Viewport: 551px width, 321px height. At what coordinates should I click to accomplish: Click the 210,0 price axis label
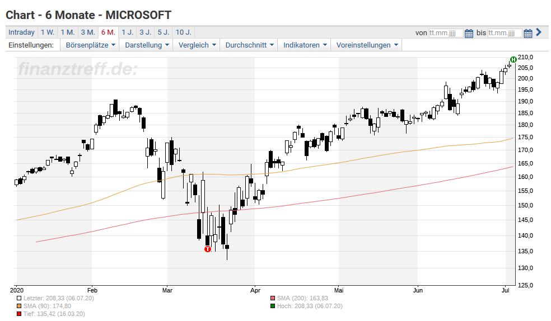coord(525,57)
